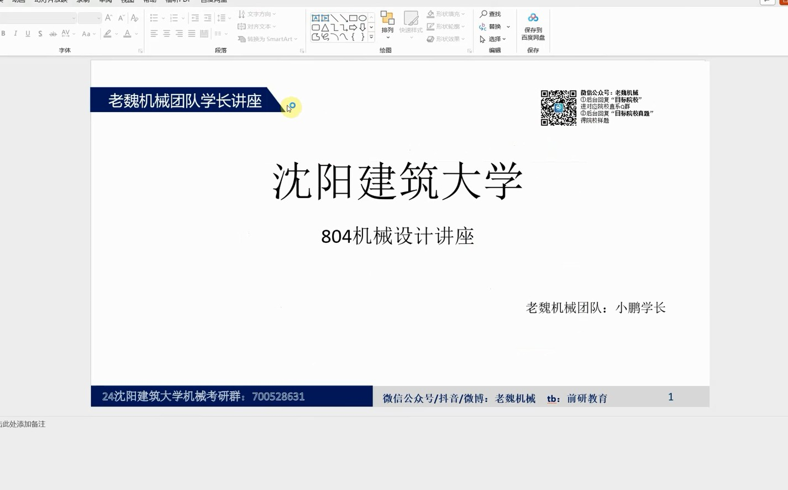Viewport: 788px width, 490px height.
Task: Apply text highlight color
Action: [x=108, y=34]
